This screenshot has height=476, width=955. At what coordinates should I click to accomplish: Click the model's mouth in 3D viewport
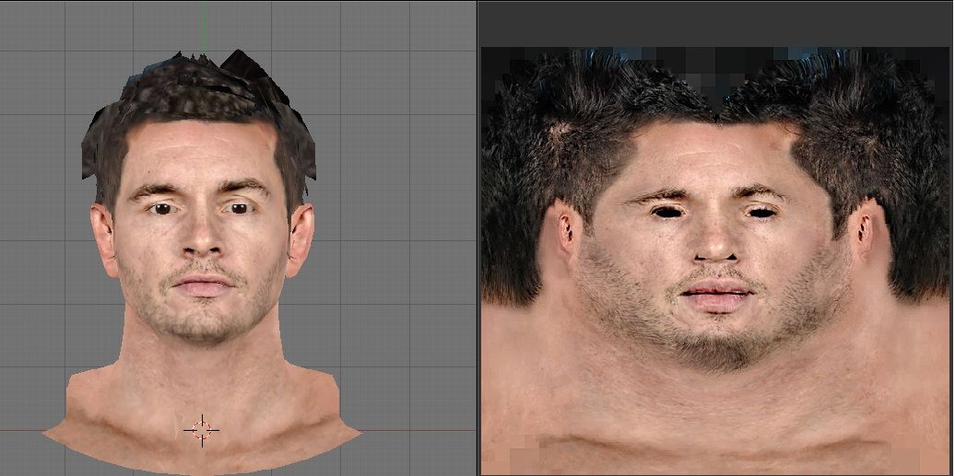click(202, 285)
